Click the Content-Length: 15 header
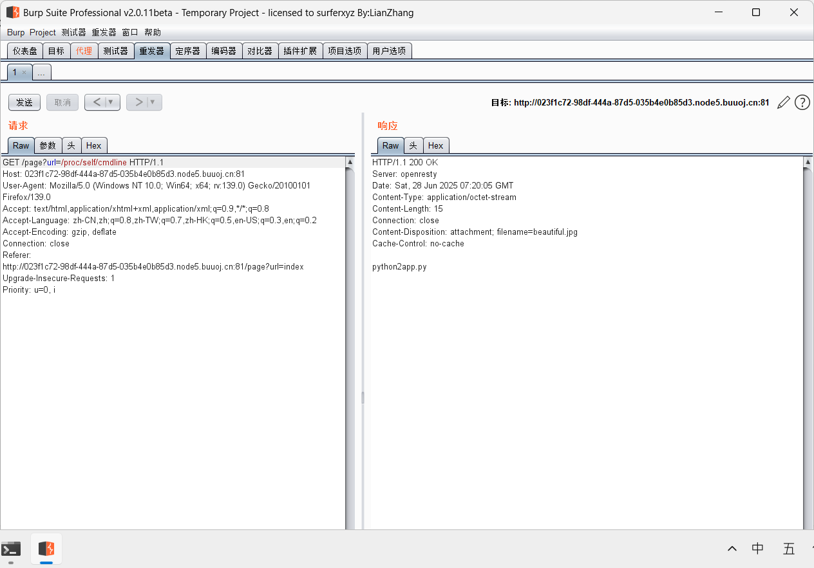This screenshot has height=568, width=814. [x=408, y=208]
